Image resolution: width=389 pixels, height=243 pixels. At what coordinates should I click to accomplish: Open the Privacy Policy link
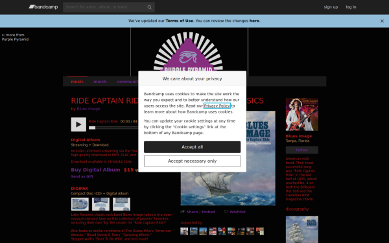(217, 106)
